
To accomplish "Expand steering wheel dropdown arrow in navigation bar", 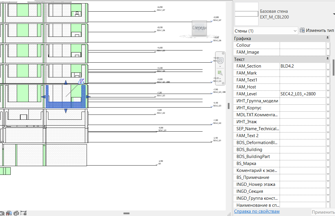I will point(220,66).
